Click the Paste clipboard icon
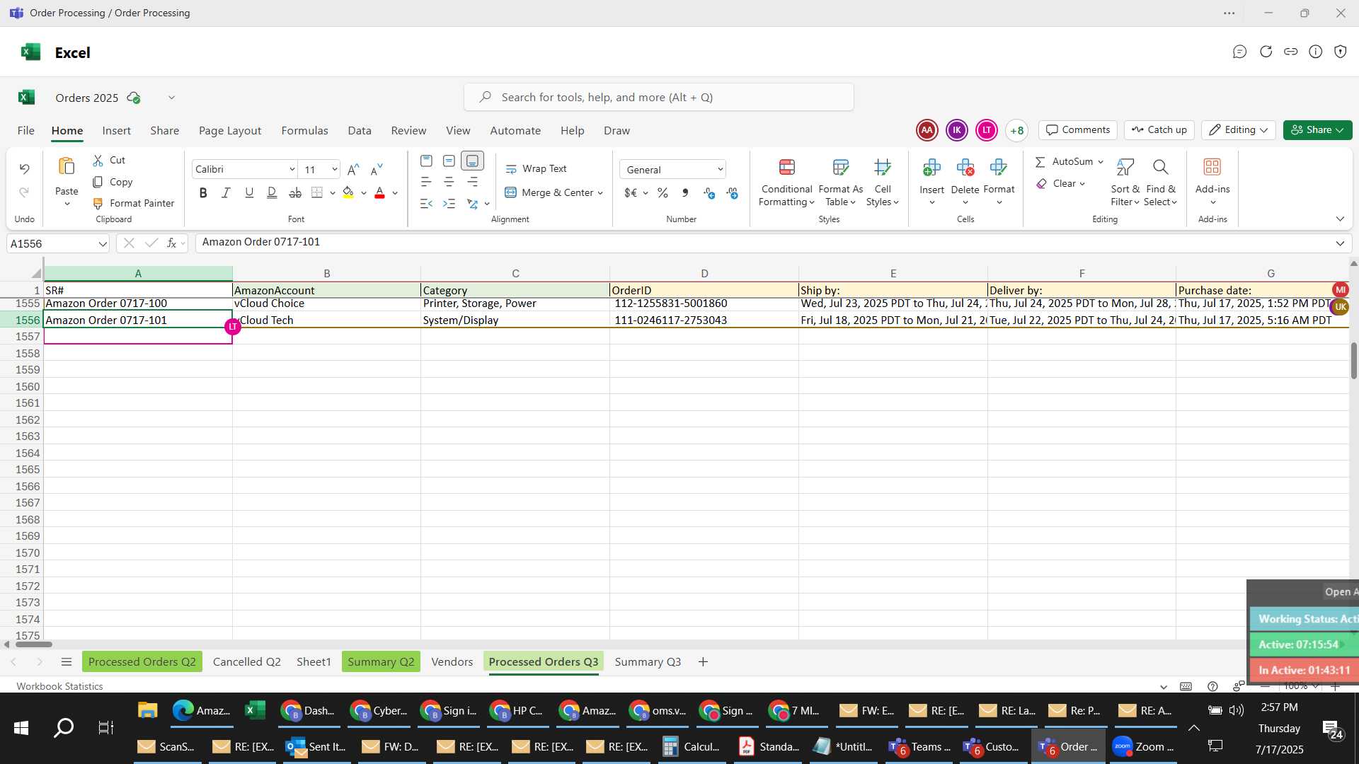Image resolution: width=1359 pixels, height=764 pixels. [67, 167]
